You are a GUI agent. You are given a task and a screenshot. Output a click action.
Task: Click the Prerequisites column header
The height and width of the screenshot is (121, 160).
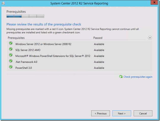pos(16,38)
